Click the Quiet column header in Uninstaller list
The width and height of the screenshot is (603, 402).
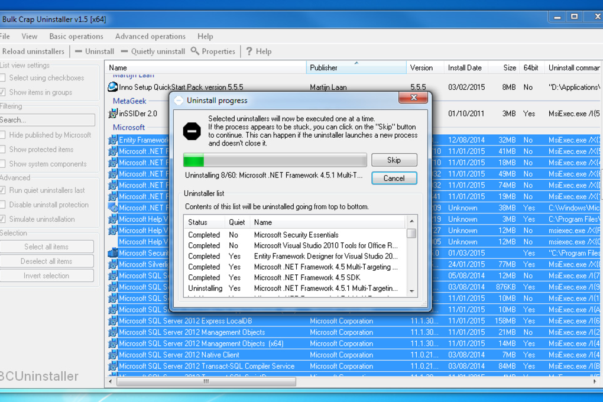(x=237, y=222)
